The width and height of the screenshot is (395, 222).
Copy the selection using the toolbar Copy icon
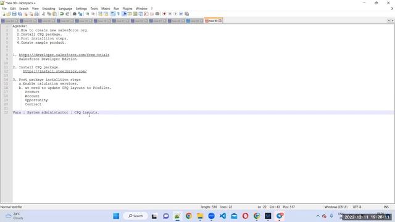(49, 14)
